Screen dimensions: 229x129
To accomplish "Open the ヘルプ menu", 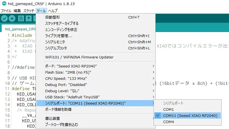I will point(53,11).
